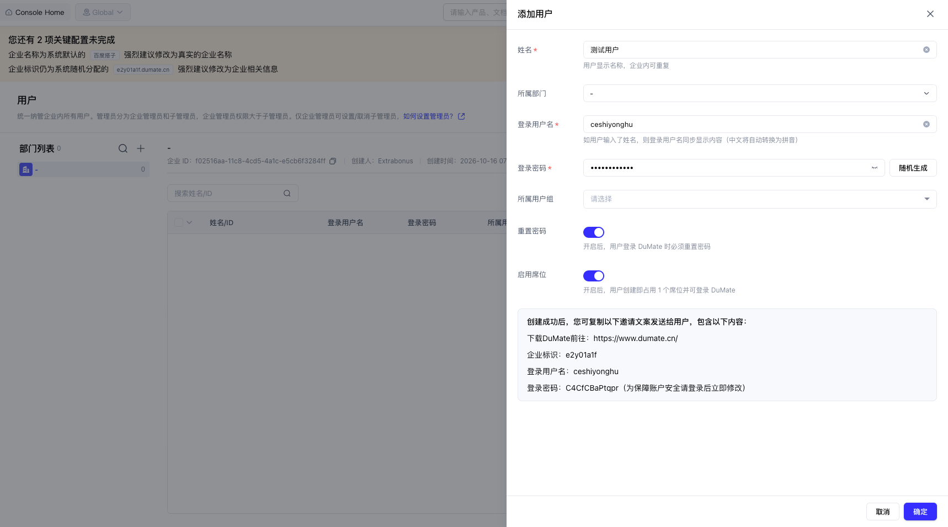Clear the 姓名 field with its clear icon

(926, 50)
